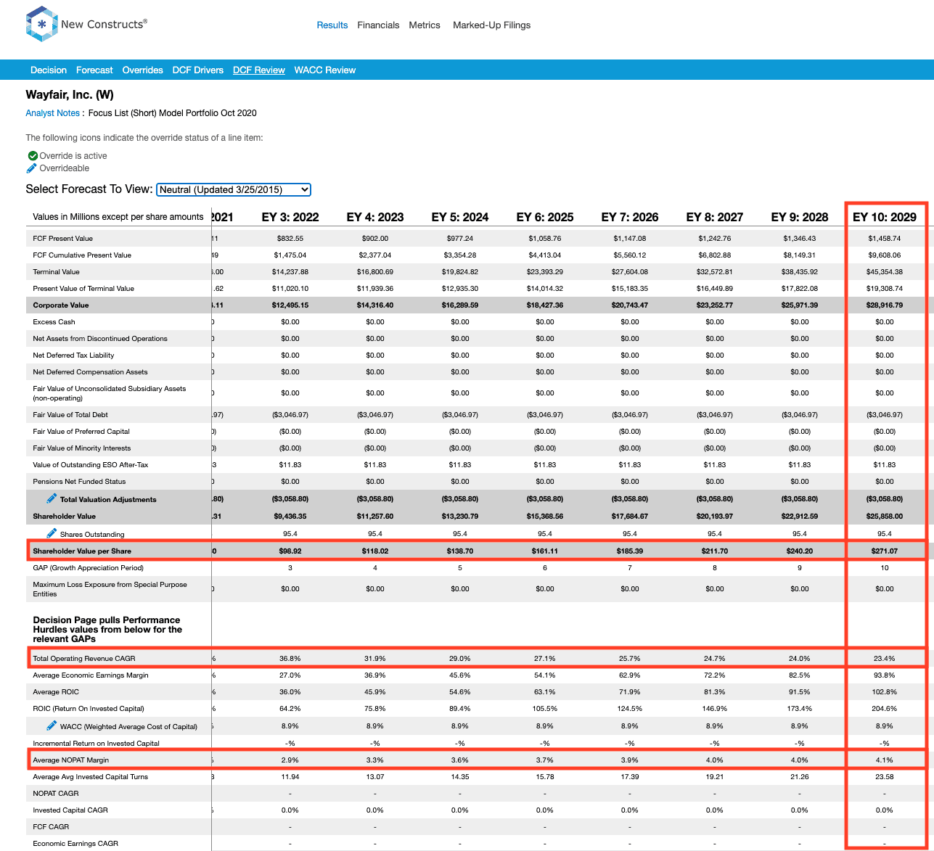Click the 23.4% revenue CAGR cell
Viewport: 934px width, 851px height.
(x=884, y=659)
